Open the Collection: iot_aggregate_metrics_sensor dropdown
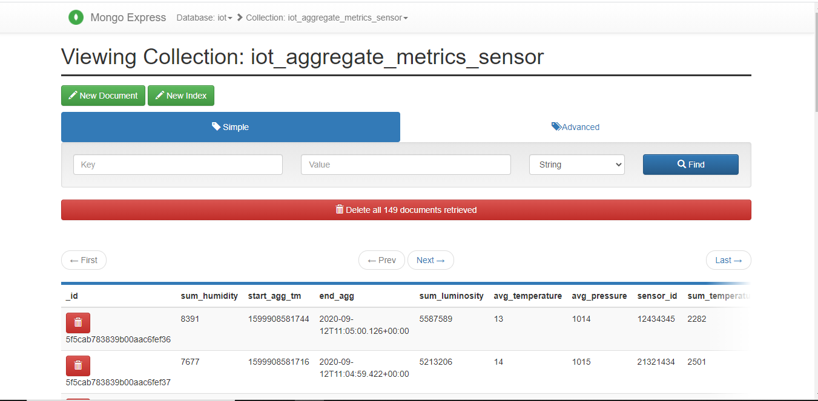Viewport: 818px width, 401px height. (x=327, y=18)
